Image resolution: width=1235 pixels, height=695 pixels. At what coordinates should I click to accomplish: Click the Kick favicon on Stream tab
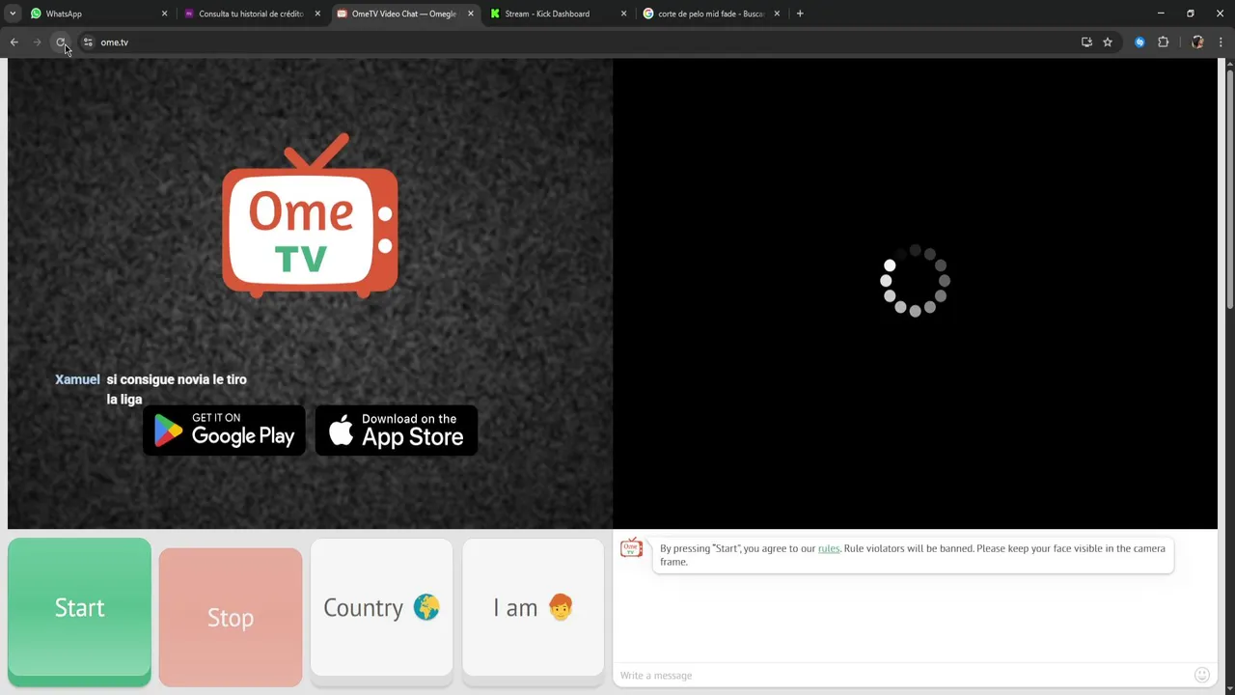[x=495, y=14]
